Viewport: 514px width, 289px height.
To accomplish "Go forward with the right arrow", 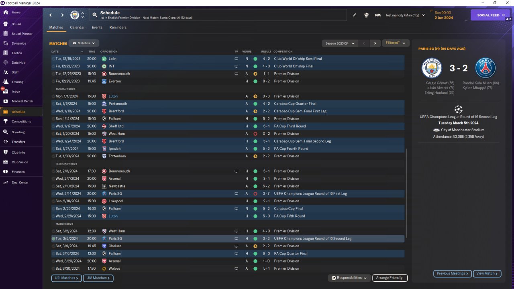I will click(62, 15).
